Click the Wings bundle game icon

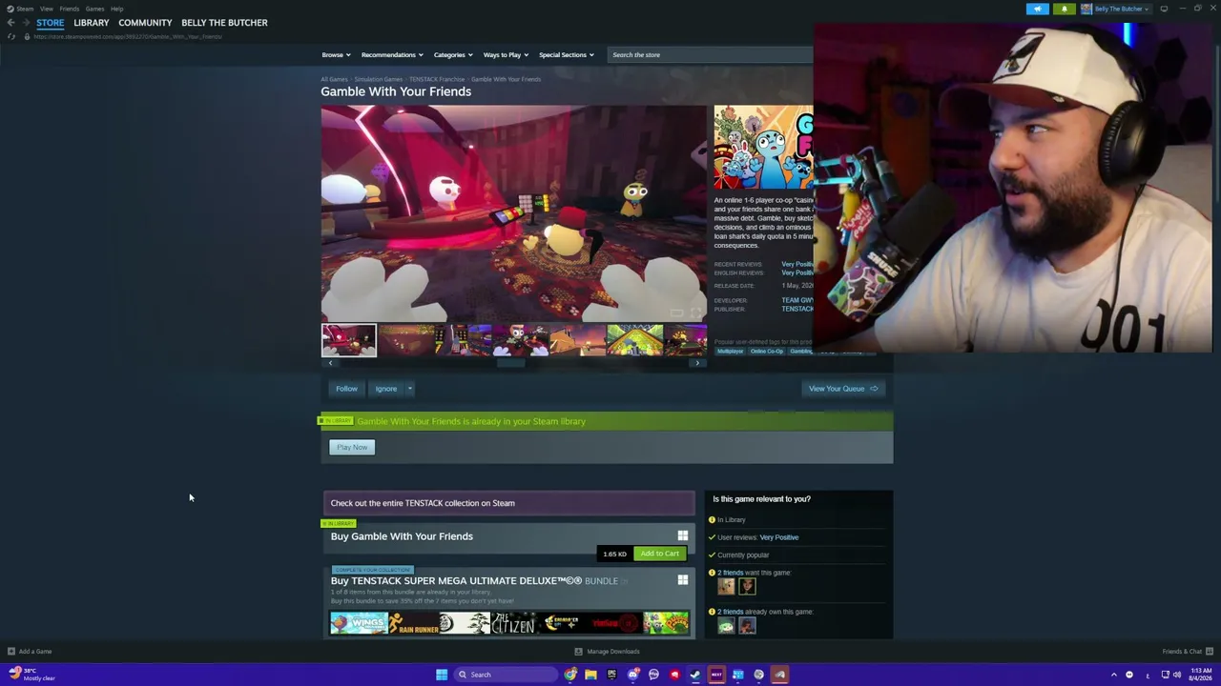[x=359, y=624]
